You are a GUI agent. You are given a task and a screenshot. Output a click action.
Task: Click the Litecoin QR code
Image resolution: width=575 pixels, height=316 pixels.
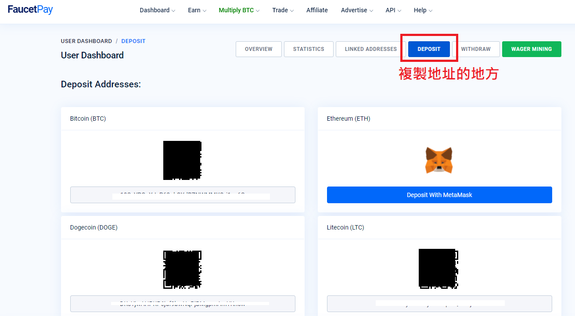pyautogui.click(x=438, y=269)
